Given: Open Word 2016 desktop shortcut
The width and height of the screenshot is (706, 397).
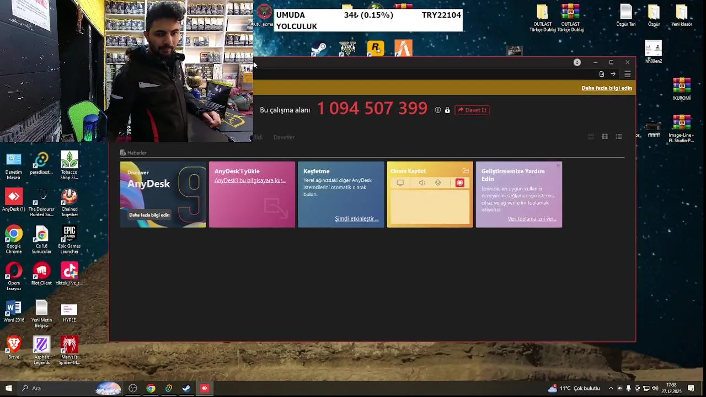Looking at the screenshot, I should pyautogui.click(x=14, y=311).
